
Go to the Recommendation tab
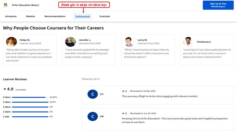point(55,16)
